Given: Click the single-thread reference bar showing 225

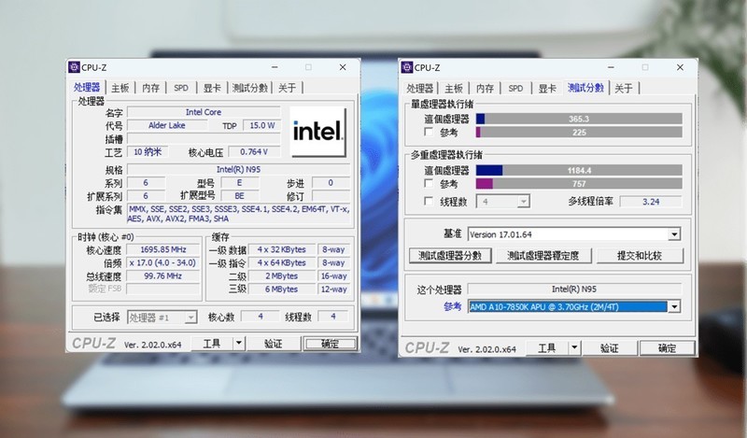Looking at the screenshot, I should [x=579, y=132].
